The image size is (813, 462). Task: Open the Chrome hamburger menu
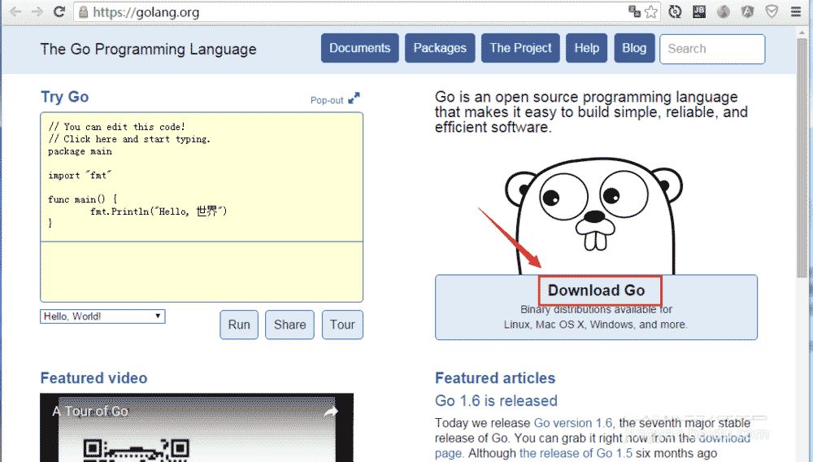click(796, 12)
